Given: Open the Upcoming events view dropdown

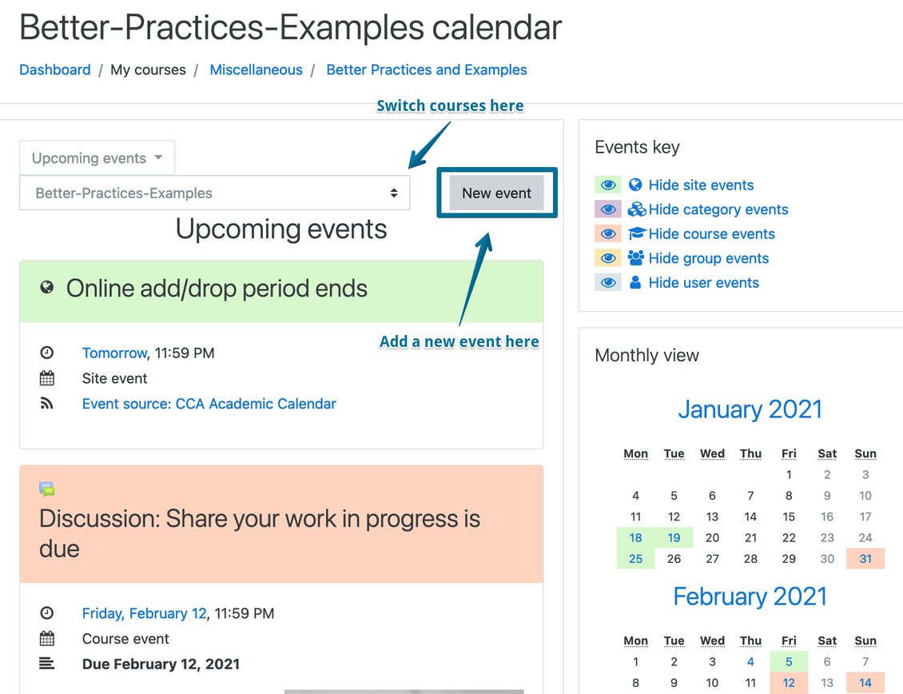Looking at the screenshot, I should tap(97, 158).
